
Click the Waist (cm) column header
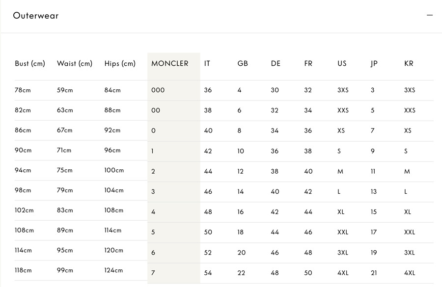click(75, 64)
